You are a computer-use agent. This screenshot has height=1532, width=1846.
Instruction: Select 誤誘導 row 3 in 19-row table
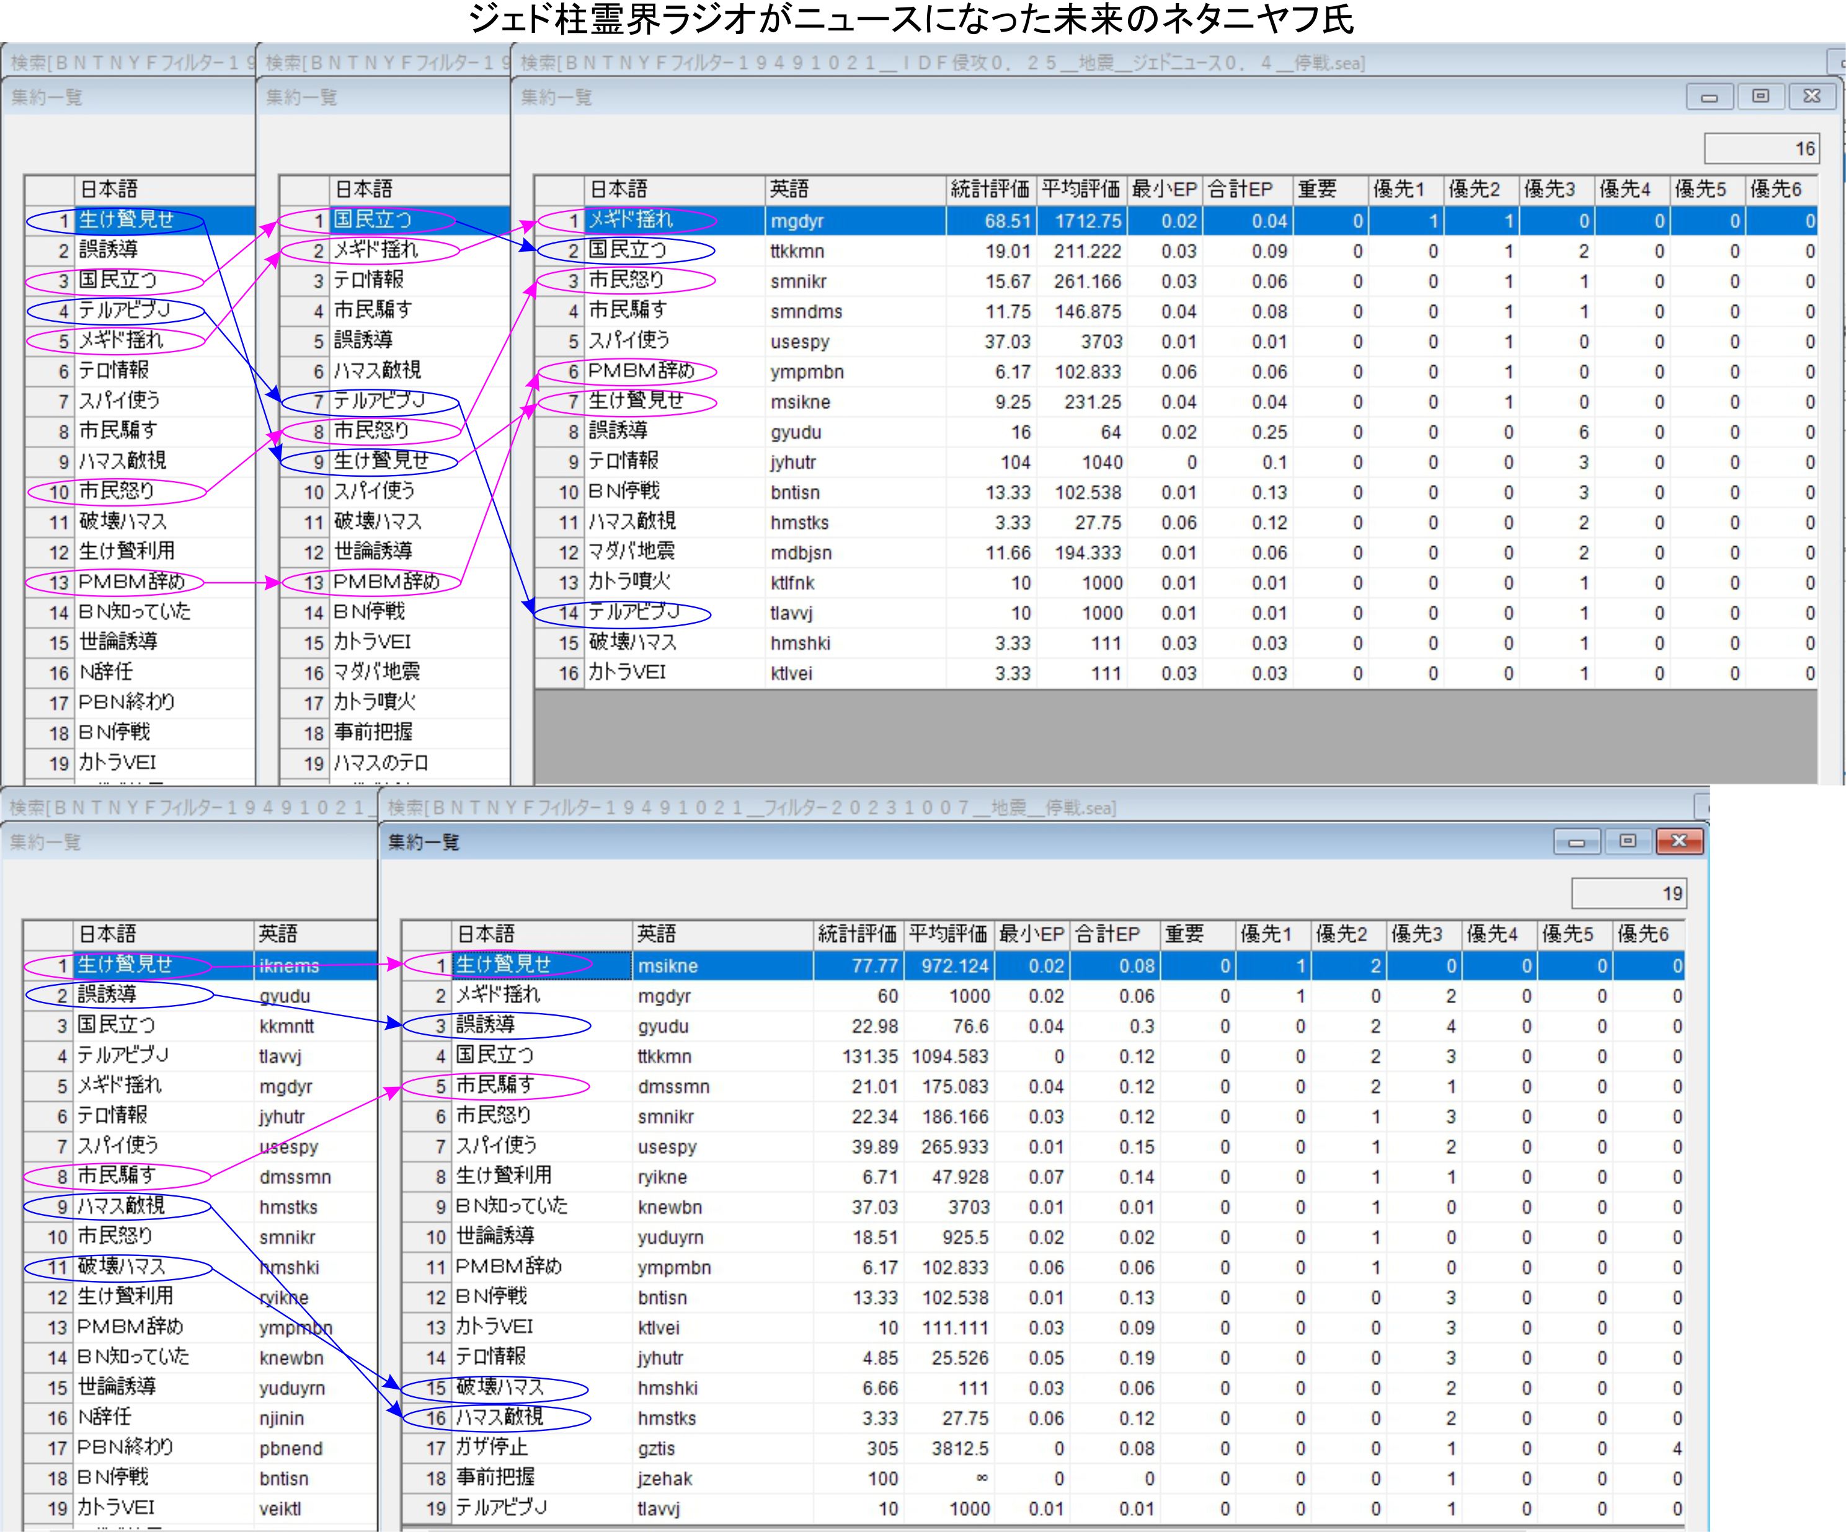click(x=1044, y=1025)
